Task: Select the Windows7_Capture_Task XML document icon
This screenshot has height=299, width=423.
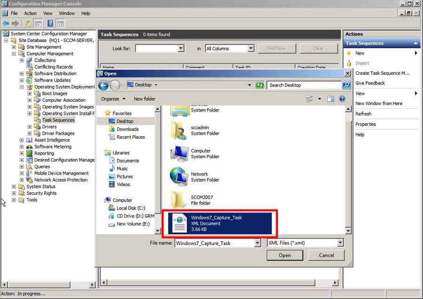Action: pos(180,223)
